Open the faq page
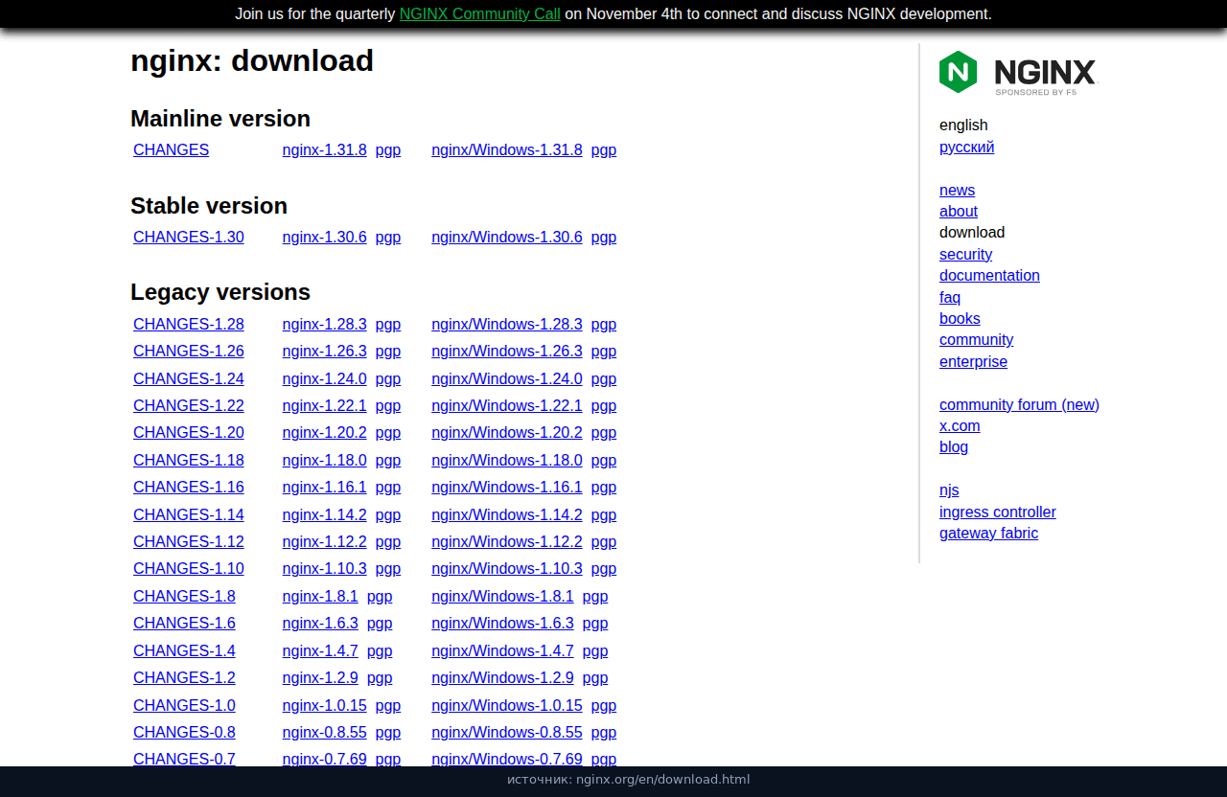This screenshot has height=797, width=1227. 950,297
